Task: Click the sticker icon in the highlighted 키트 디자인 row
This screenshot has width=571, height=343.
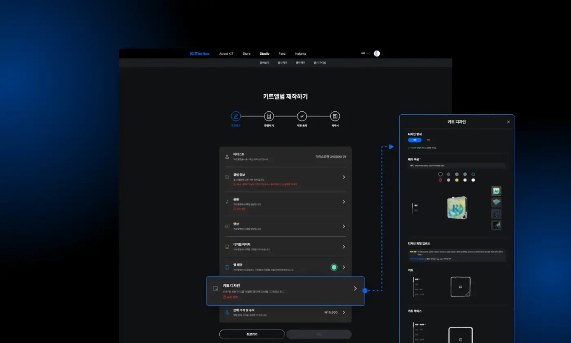Action: (216, 289)
